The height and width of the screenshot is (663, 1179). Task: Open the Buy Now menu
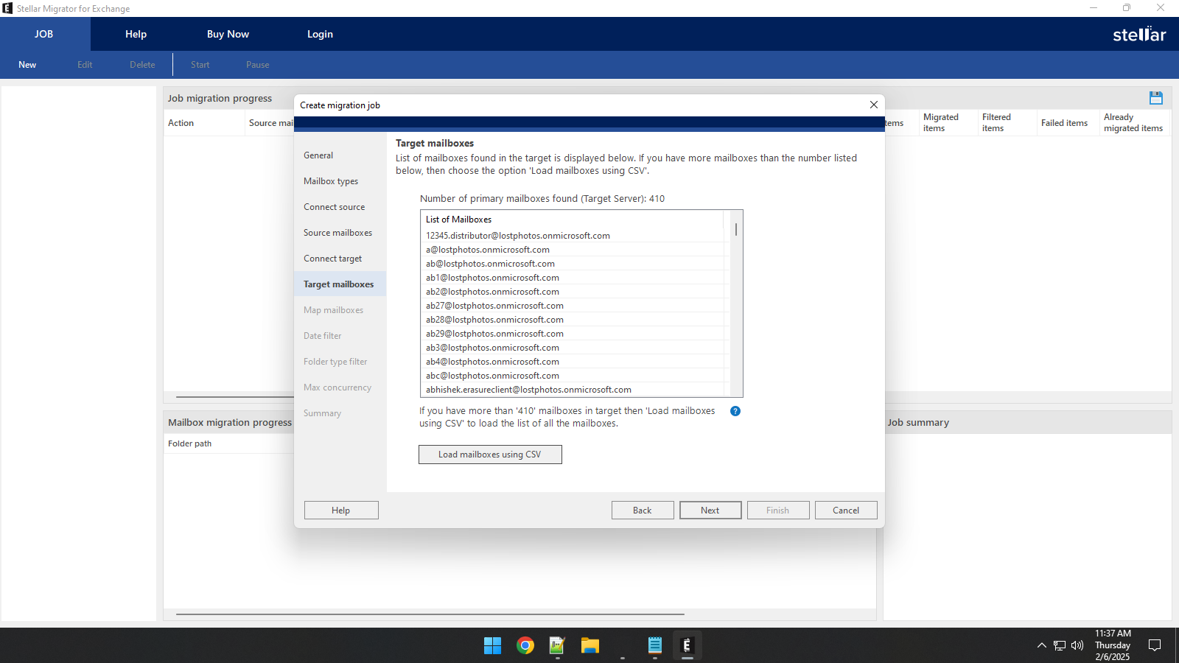tap(228, 34)
